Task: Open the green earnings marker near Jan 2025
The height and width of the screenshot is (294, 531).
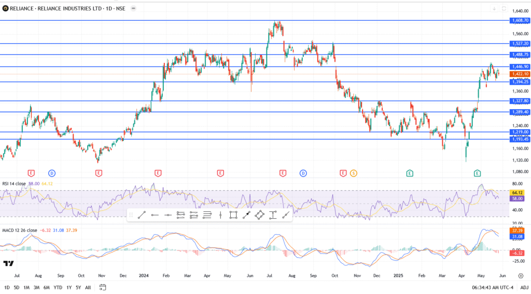Action: (410, 173)
